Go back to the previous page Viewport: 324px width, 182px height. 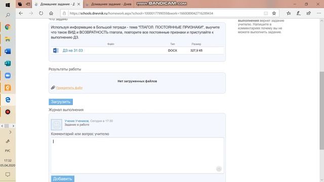(x=21, y=13)
